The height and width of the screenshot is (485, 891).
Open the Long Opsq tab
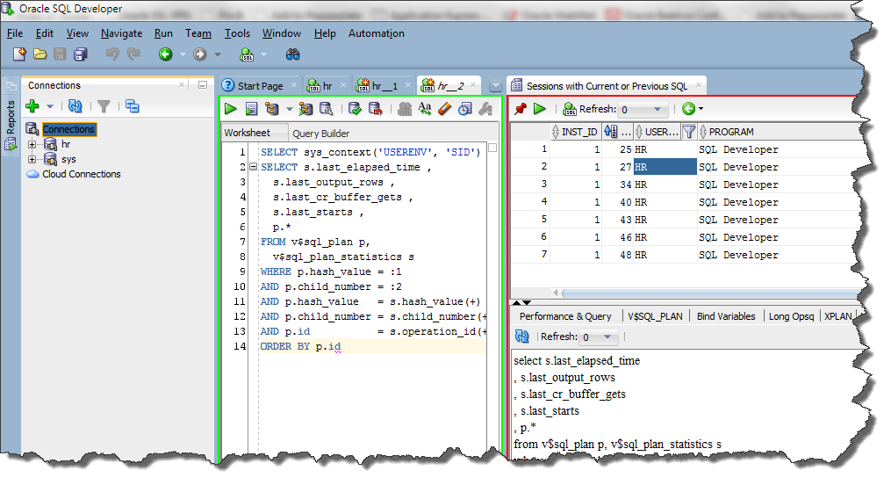coord(791,316)
